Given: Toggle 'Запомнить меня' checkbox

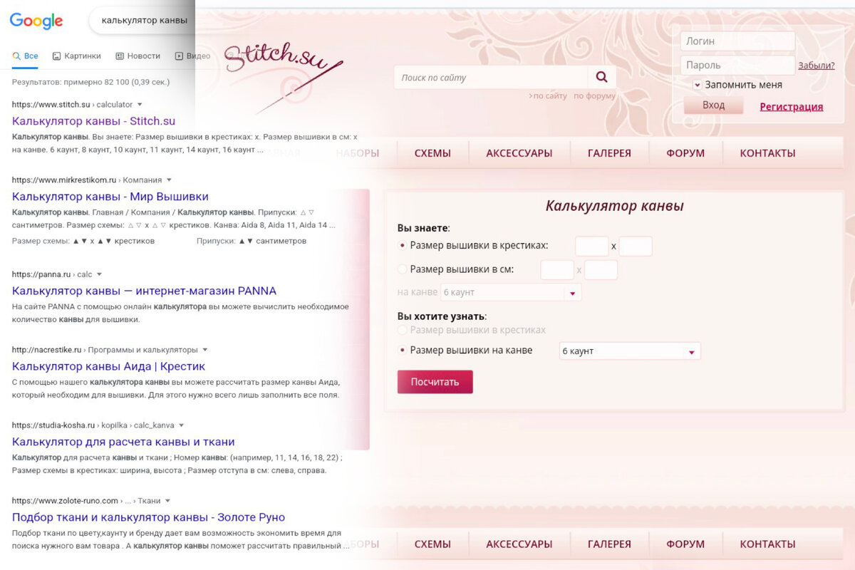Looking at the screenshot, I should pos(697,85).
